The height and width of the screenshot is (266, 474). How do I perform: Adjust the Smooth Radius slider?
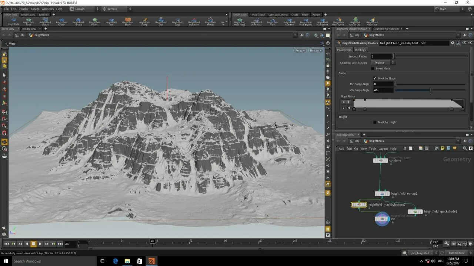tap(430, 57)
